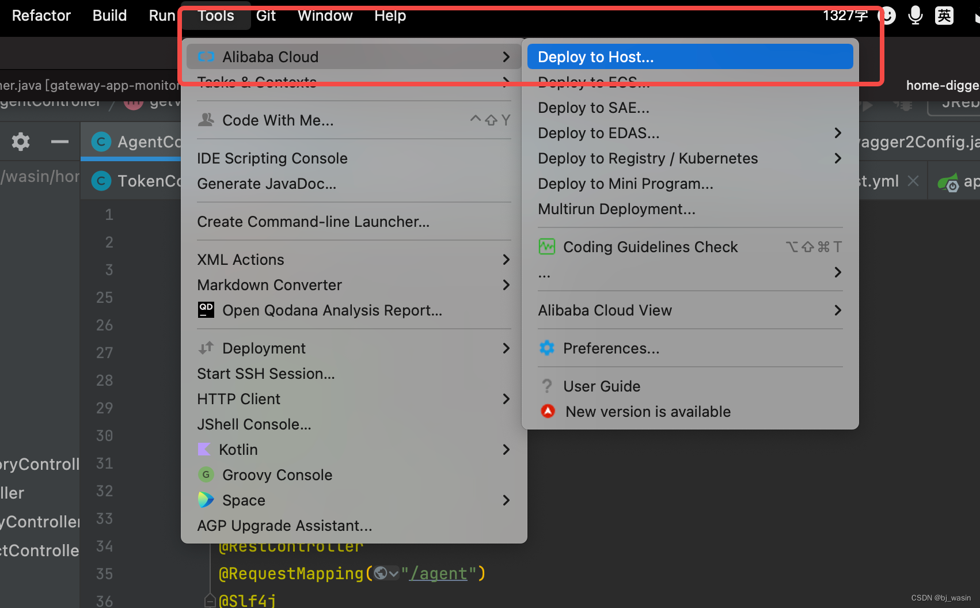Open the Tools menu
This screenshot has width=980, height=608.
click(216, 16)
